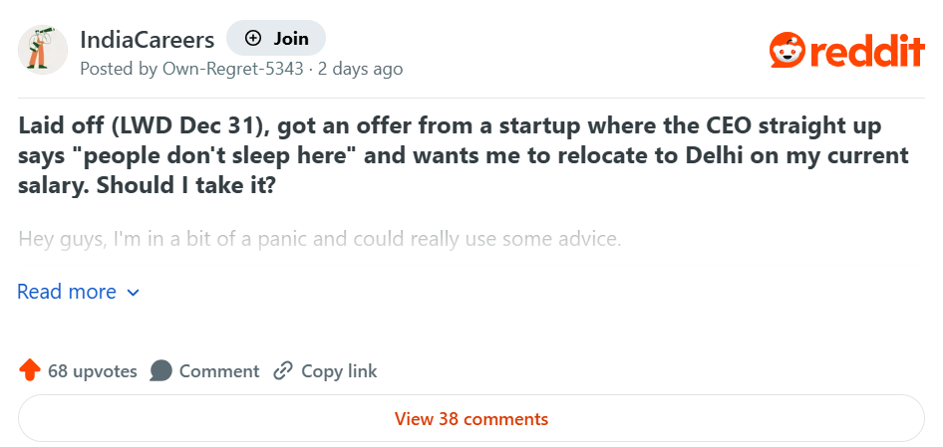Click the orange upvote arrow icon
943x447 pixels.
pyautogui.click(x=30, y=371)
